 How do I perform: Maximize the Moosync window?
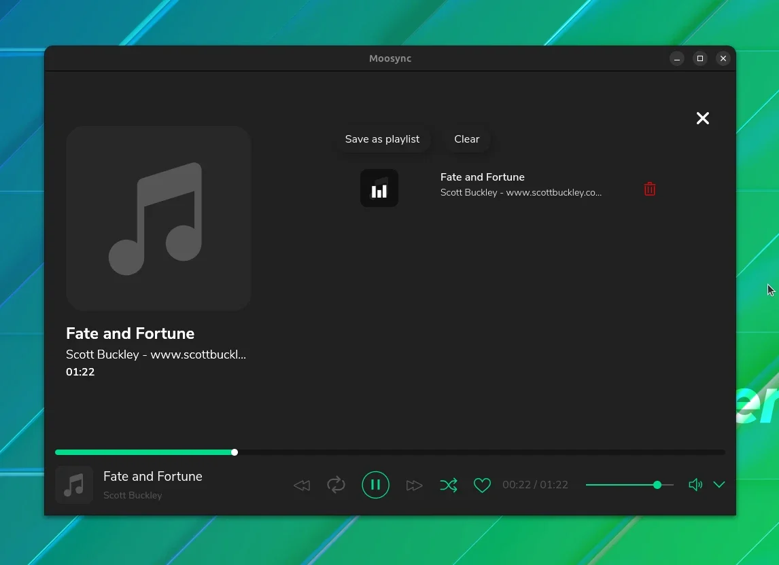700,58
